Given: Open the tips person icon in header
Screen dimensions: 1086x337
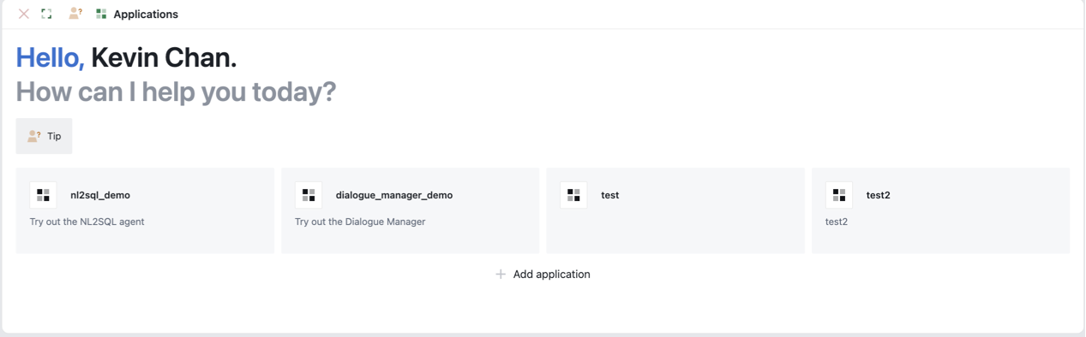Looking at the screenshot, I should pyautogui.click(x=75, y=14).
